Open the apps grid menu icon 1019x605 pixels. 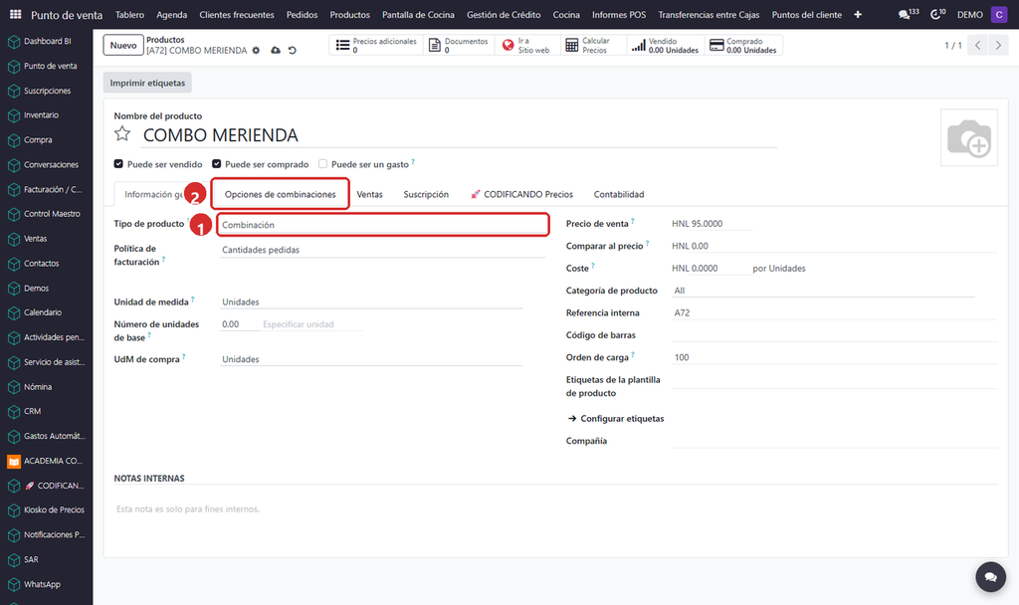15,14
